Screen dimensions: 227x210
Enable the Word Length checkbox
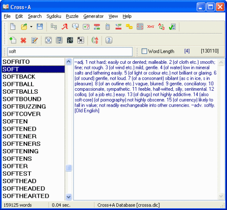pyautogui.click(x=144, y=51)
